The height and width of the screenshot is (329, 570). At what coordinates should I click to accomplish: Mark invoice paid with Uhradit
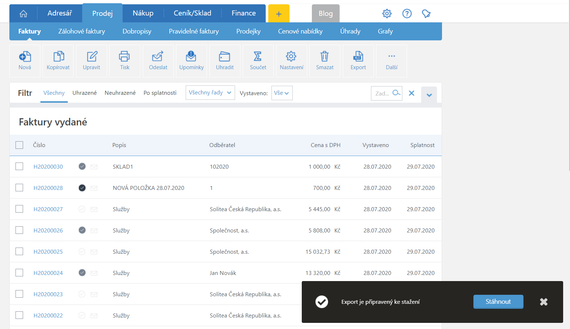coord(225,61)
